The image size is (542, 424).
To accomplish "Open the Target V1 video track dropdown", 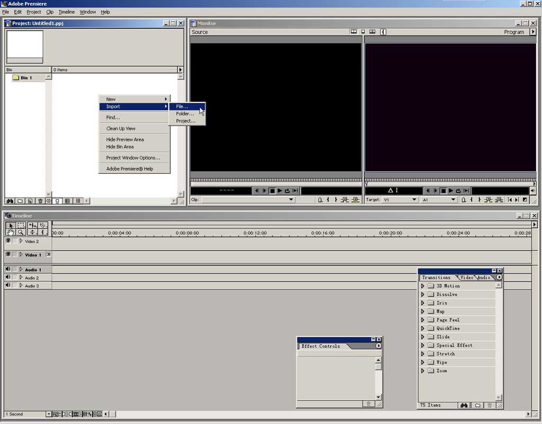I will click(414, 200).
